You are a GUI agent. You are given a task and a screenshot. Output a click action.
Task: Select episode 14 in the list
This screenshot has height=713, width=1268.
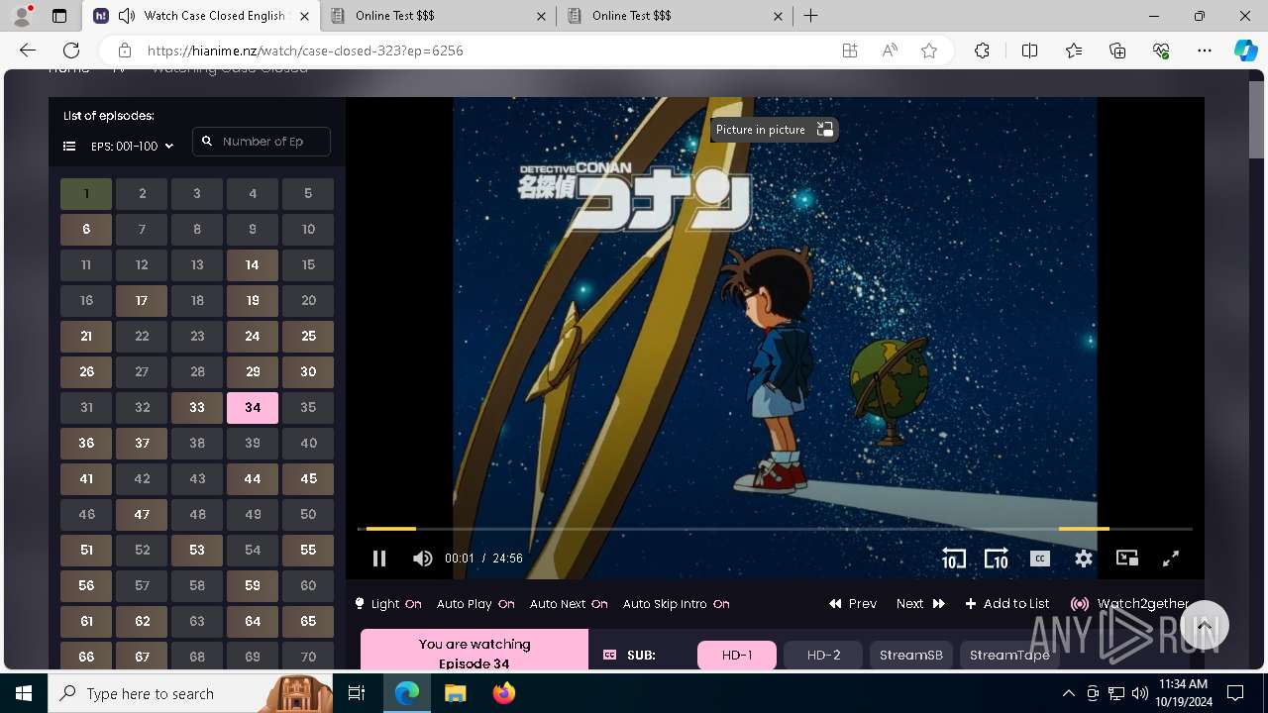tap(253, 265)
